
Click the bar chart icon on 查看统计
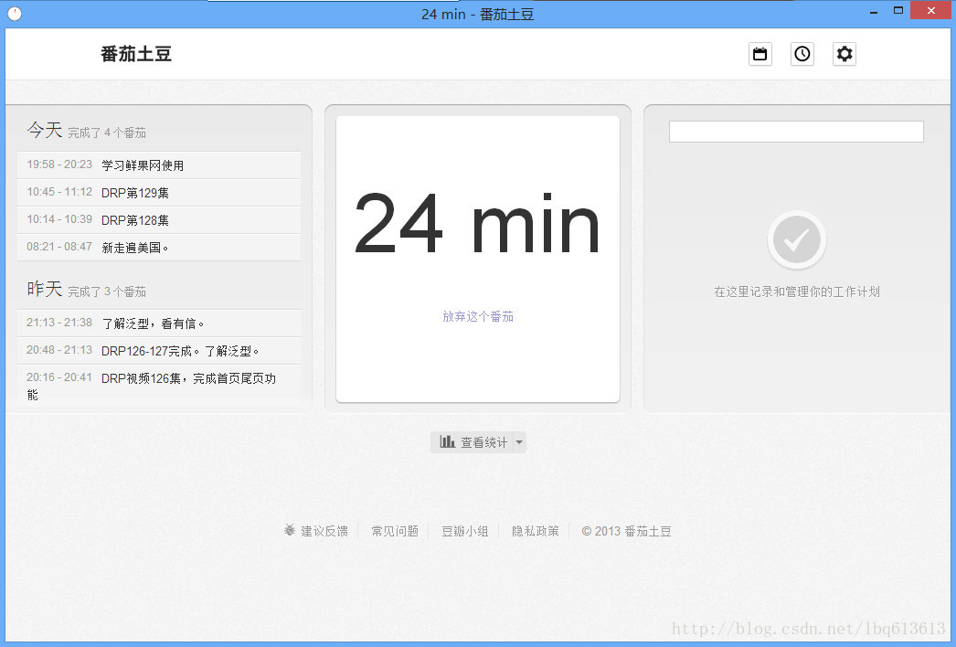click(x=447, y=441)
